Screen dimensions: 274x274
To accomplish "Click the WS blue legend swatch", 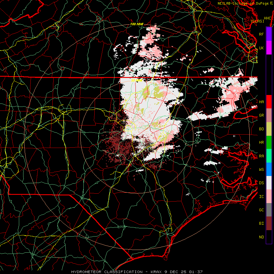I will [269, 169].
